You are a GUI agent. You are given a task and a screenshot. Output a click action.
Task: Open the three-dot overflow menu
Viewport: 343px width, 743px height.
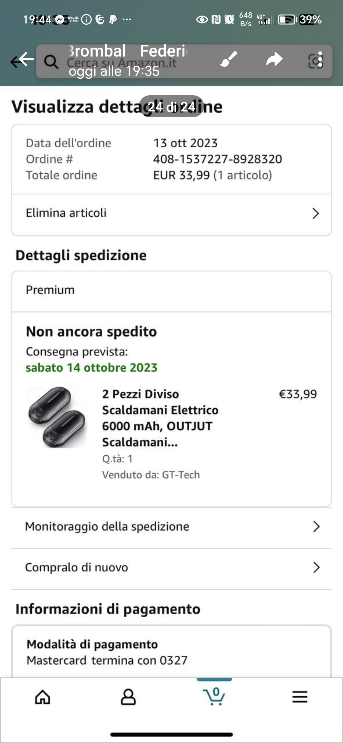320,60
